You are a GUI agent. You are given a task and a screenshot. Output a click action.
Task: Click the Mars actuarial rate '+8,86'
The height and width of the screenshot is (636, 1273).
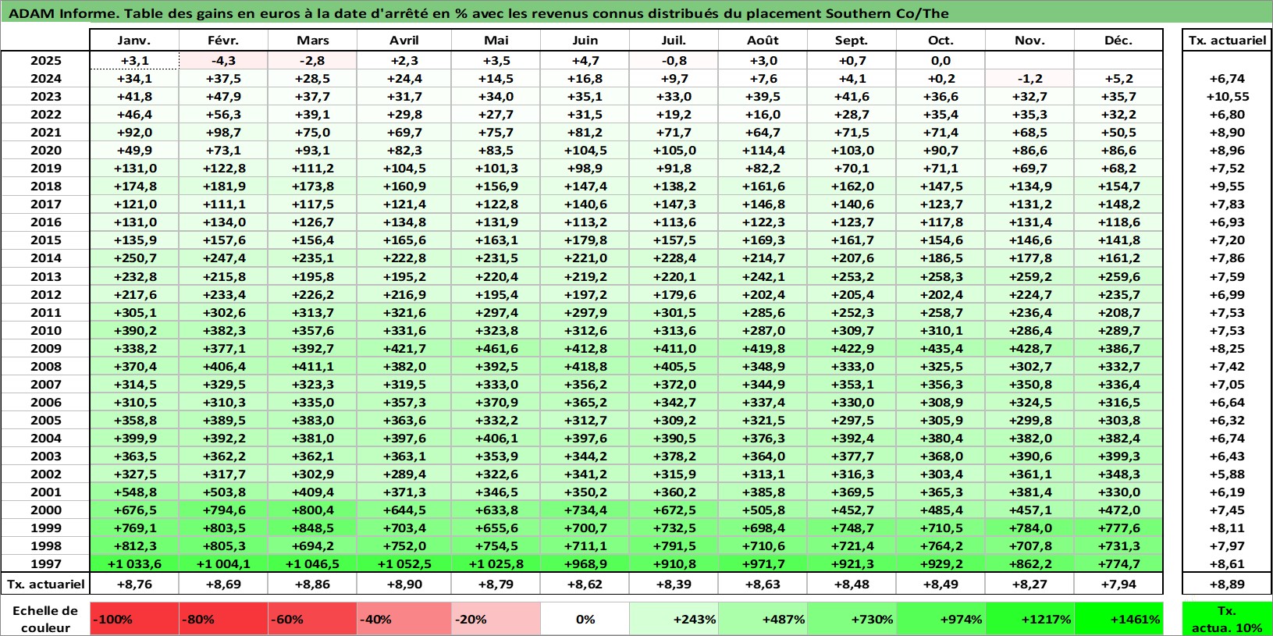(312, 584)
